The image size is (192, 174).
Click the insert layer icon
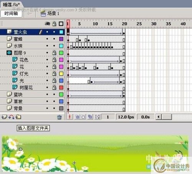[x=4, y=117]
